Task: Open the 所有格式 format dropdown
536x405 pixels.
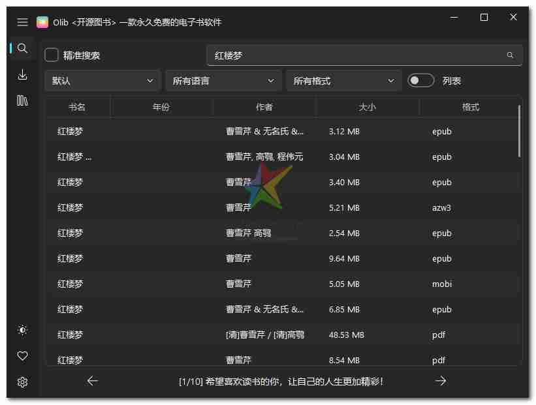Action: 343,81
